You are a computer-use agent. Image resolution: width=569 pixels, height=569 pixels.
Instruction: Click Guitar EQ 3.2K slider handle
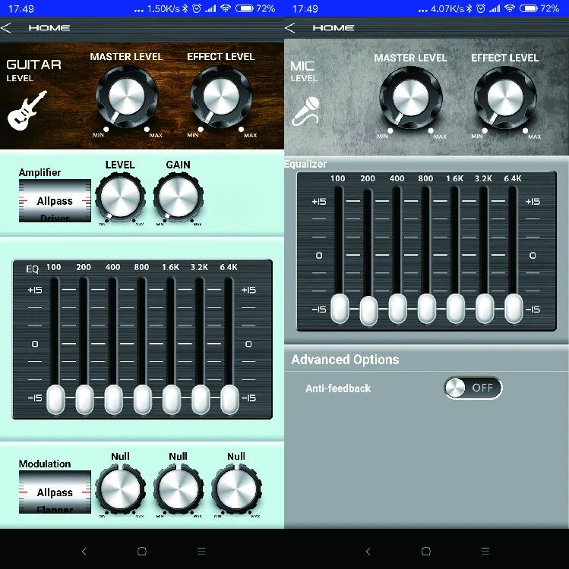point(201,400)
